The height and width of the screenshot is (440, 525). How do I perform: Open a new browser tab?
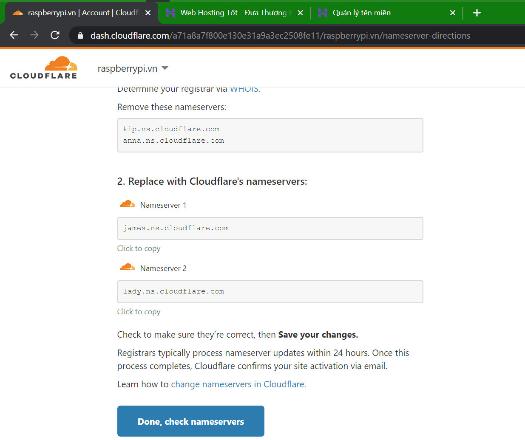477,13
